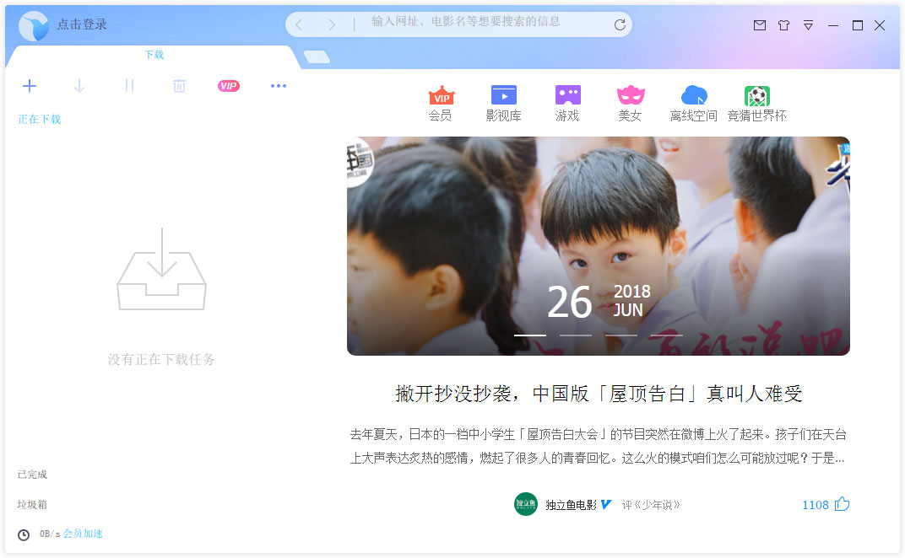Select the fourth banner slide indicator

(x=667, y=335)
